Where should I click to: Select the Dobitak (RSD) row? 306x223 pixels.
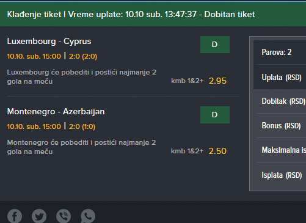click(280, 101)
